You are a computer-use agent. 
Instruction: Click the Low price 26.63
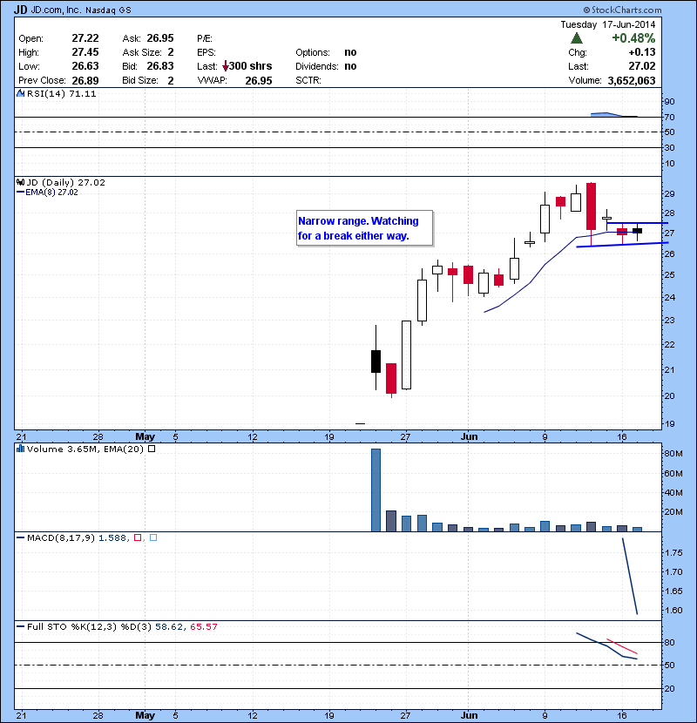tap(85, 66)
